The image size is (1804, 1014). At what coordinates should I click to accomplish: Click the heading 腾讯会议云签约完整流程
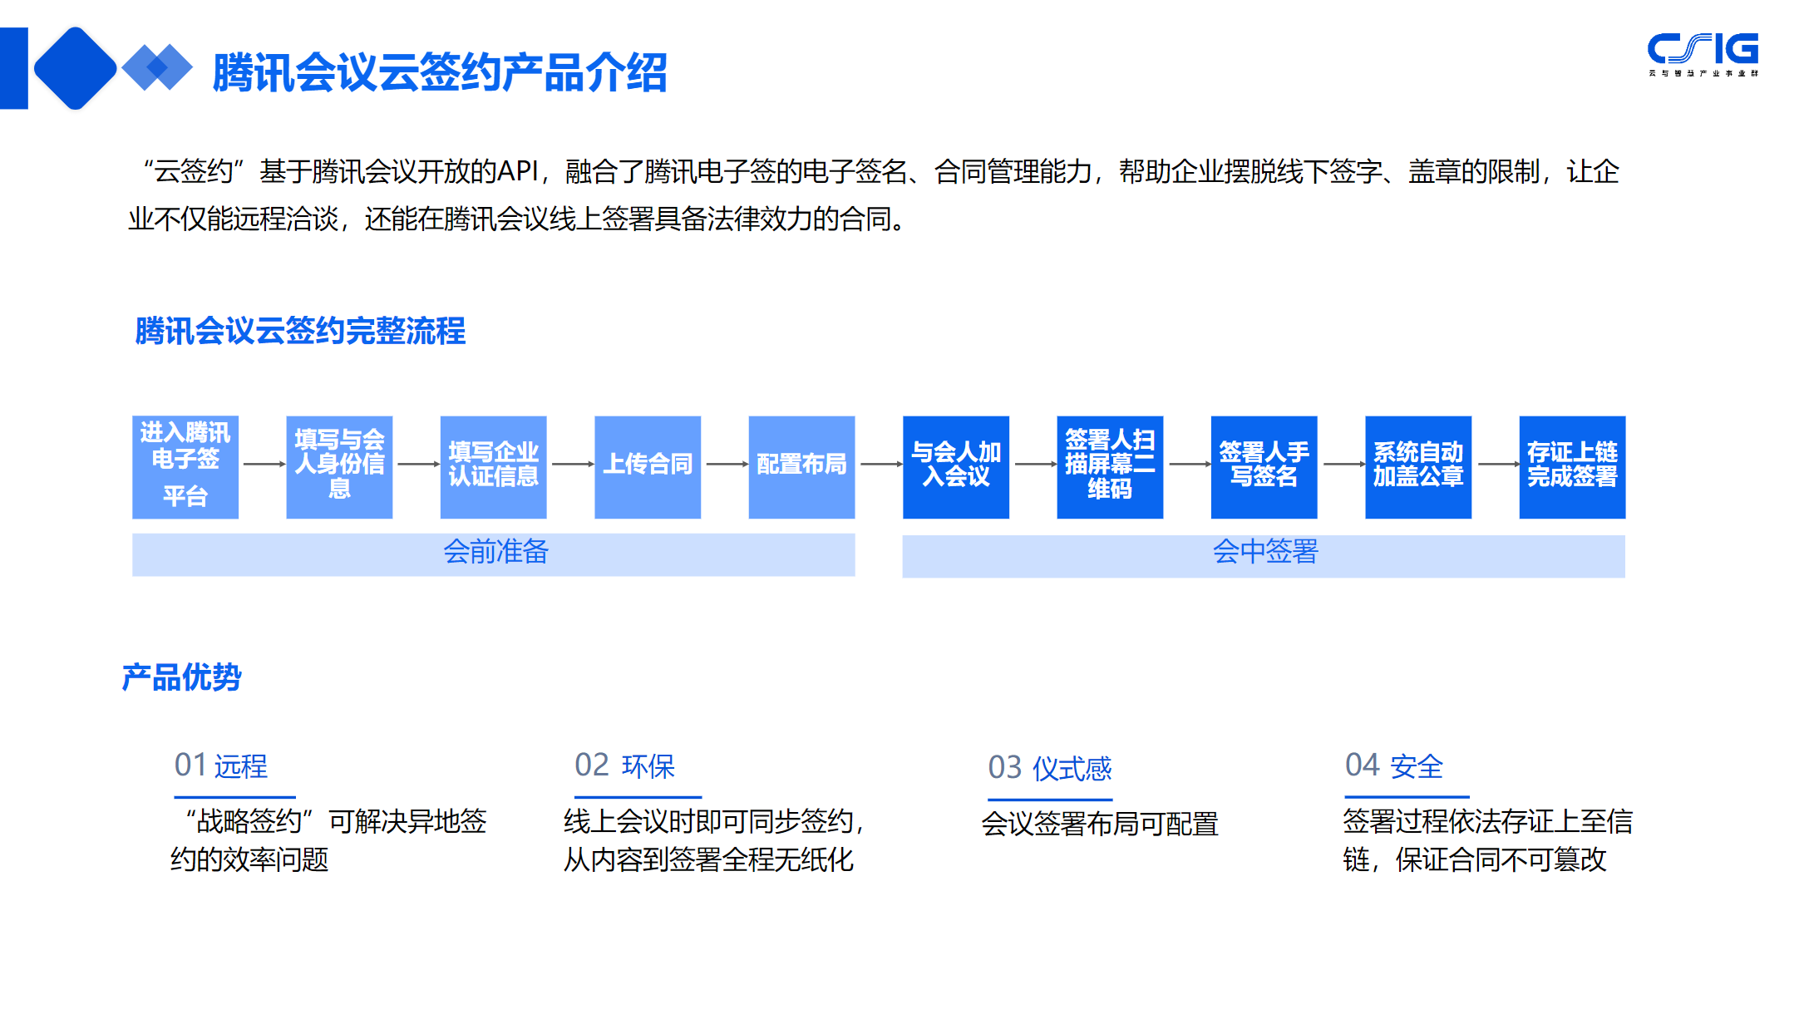pos(300,331)
